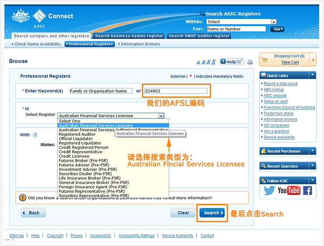Switch to Search business names register tab
This screenshot has height=246, width=324.
tap(129, 36)
